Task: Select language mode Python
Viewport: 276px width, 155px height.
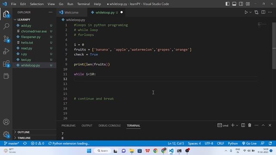Action: coord(233,143)
